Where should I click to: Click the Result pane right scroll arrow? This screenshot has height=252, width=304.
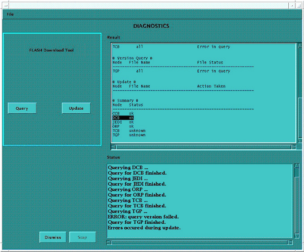(294, 147)
